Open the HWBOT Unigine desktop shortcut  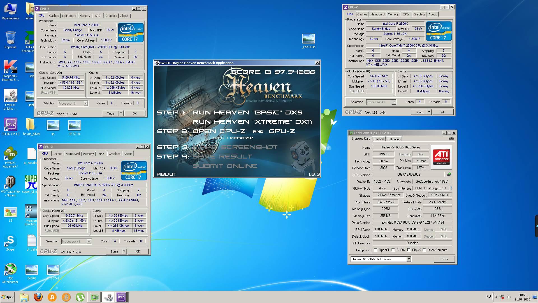10,100
